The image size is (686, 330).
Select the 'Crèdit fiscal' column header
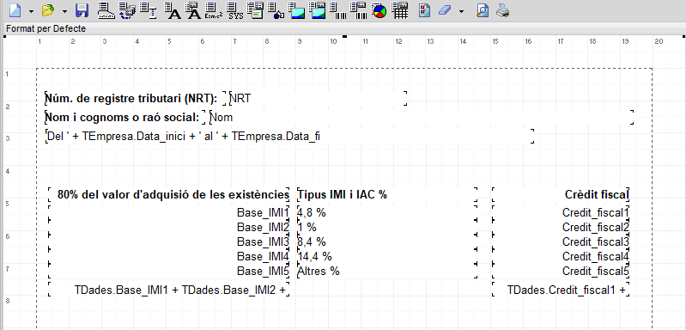(561, 194)
